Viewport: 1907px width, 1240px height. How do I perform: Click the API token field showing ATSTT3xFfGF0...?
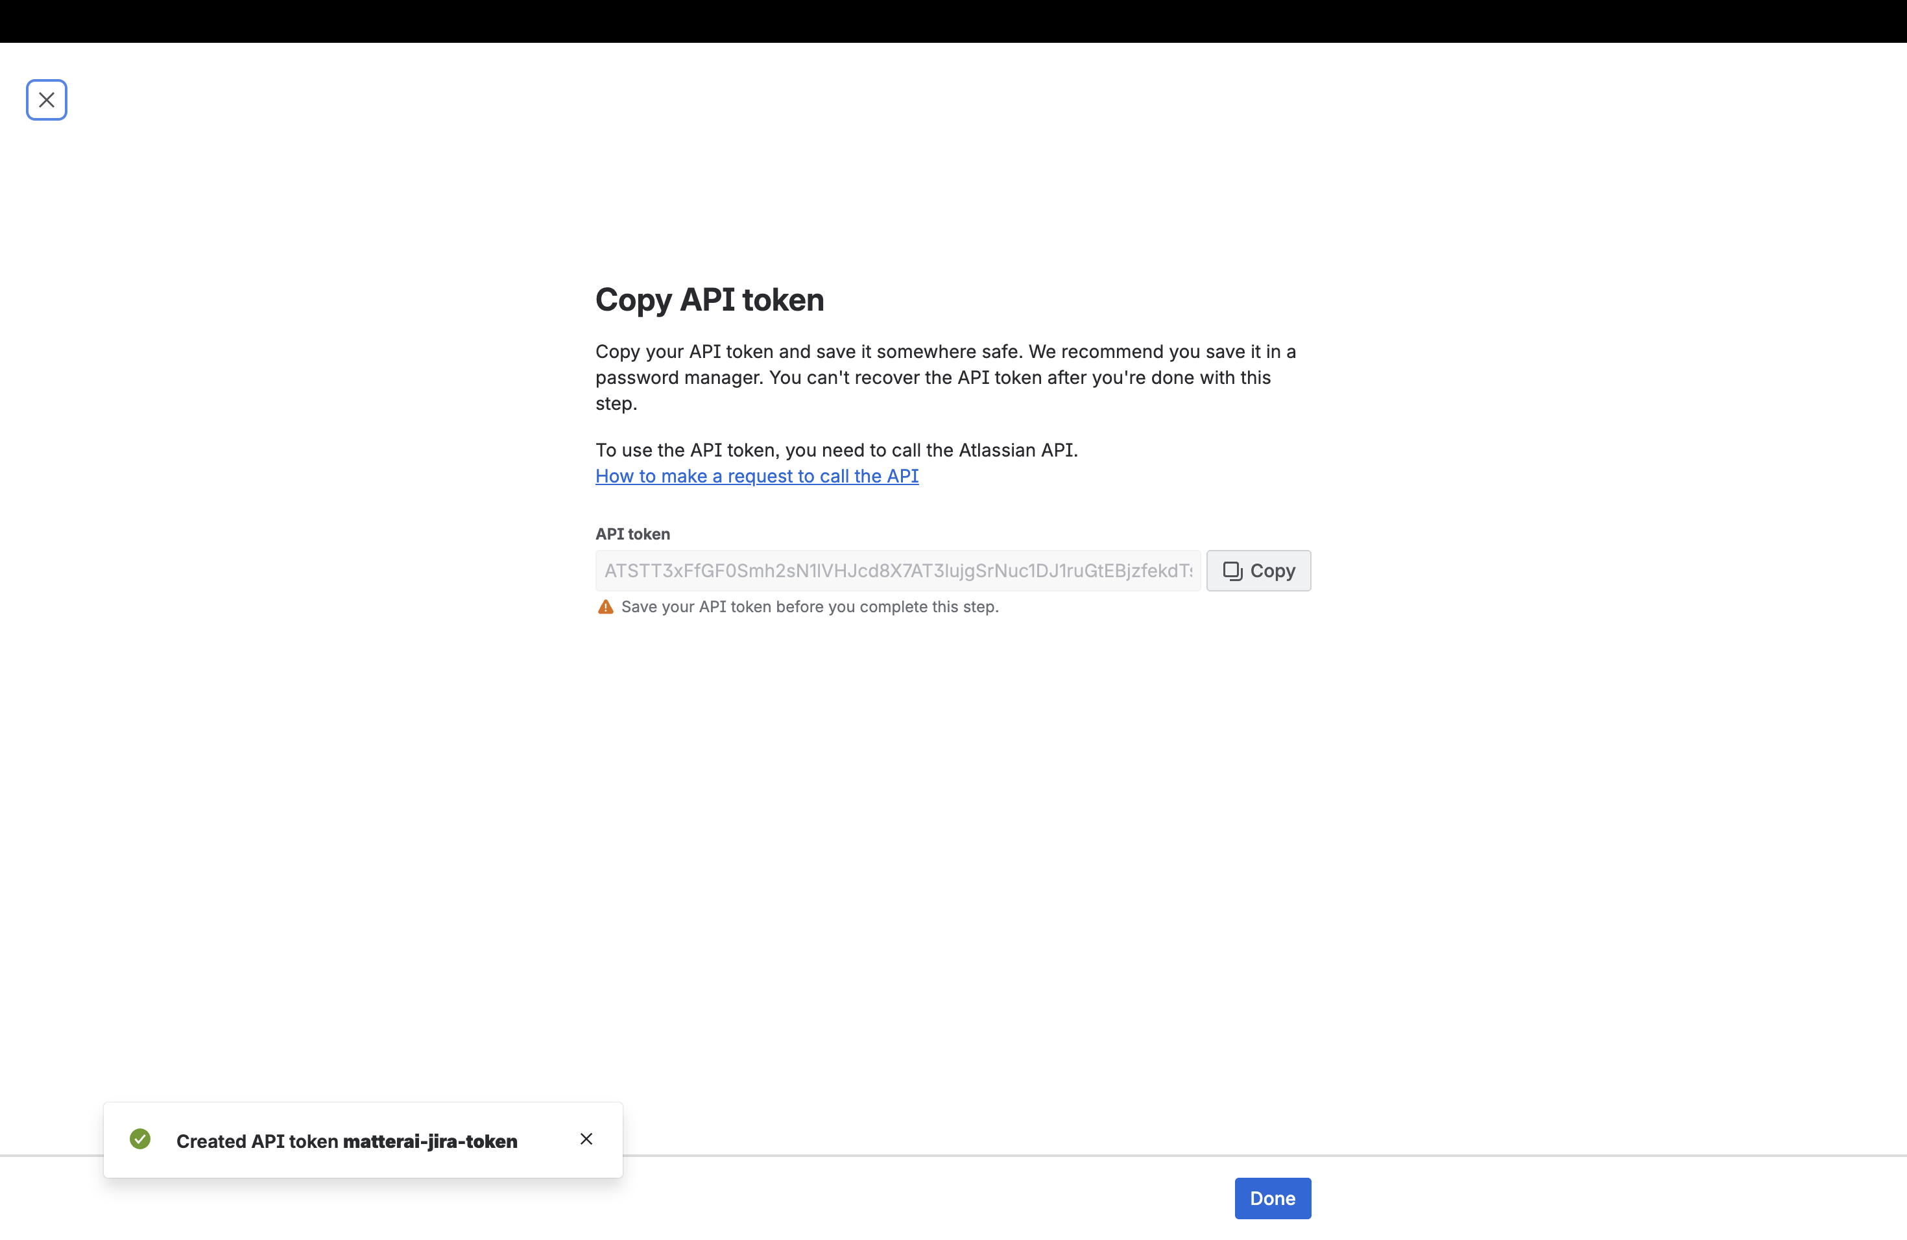(x=896, y=570)
